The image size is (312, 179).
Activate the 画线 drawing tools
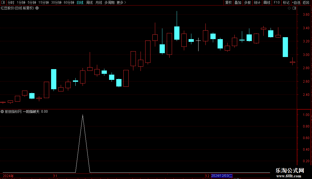point(267,2)
